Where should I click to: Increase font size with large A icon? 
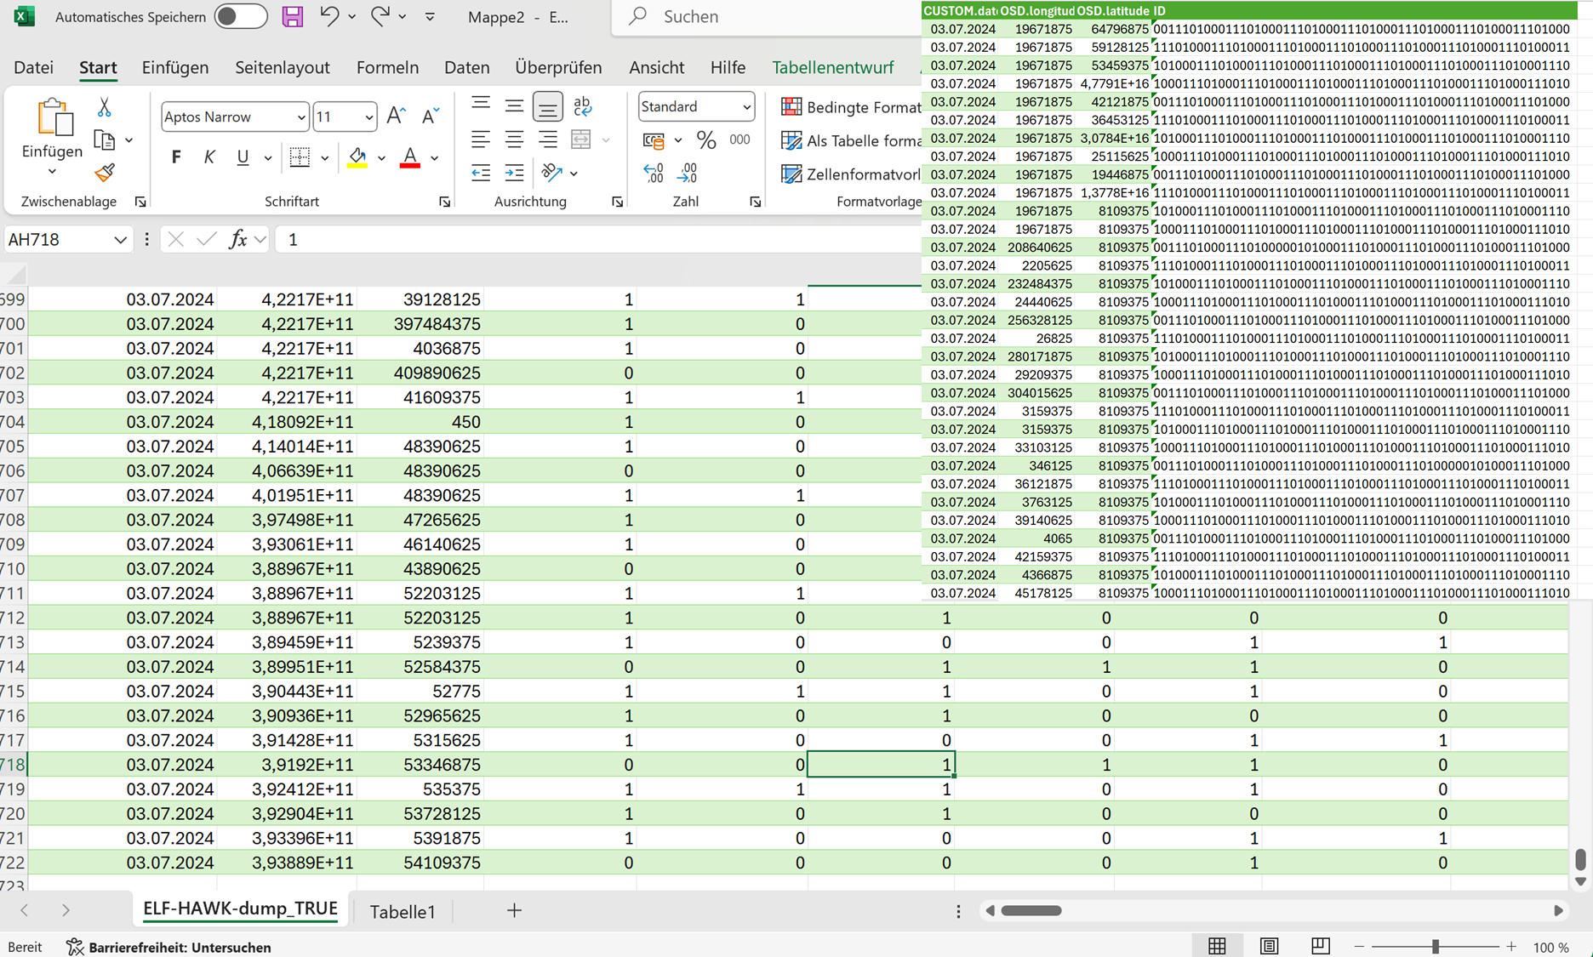click(396, 117)
